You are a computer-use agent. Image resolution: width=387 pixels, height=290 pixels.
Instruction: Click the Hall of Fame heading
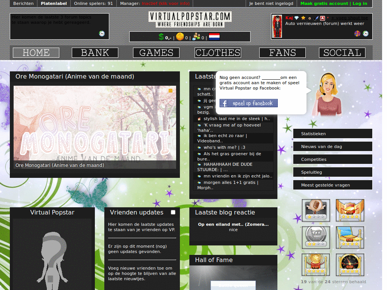click(x=214, y=260)
